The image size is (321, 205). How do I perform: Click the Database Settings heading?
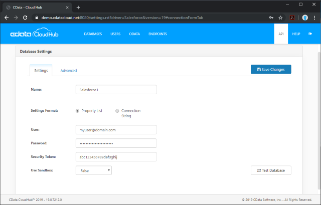click(x=36, y=52)
